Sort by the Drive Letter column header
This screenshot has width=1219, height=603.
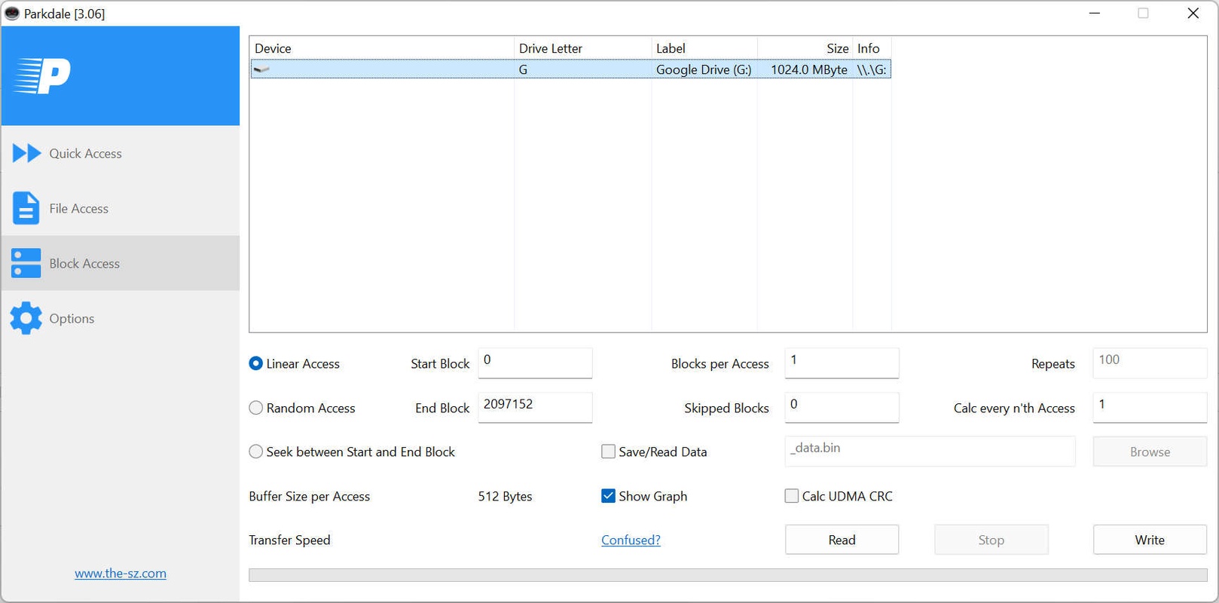[583, 48]
